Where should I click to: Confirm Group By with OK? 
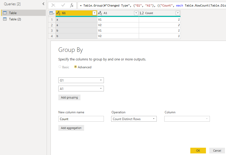click(198, 151)
